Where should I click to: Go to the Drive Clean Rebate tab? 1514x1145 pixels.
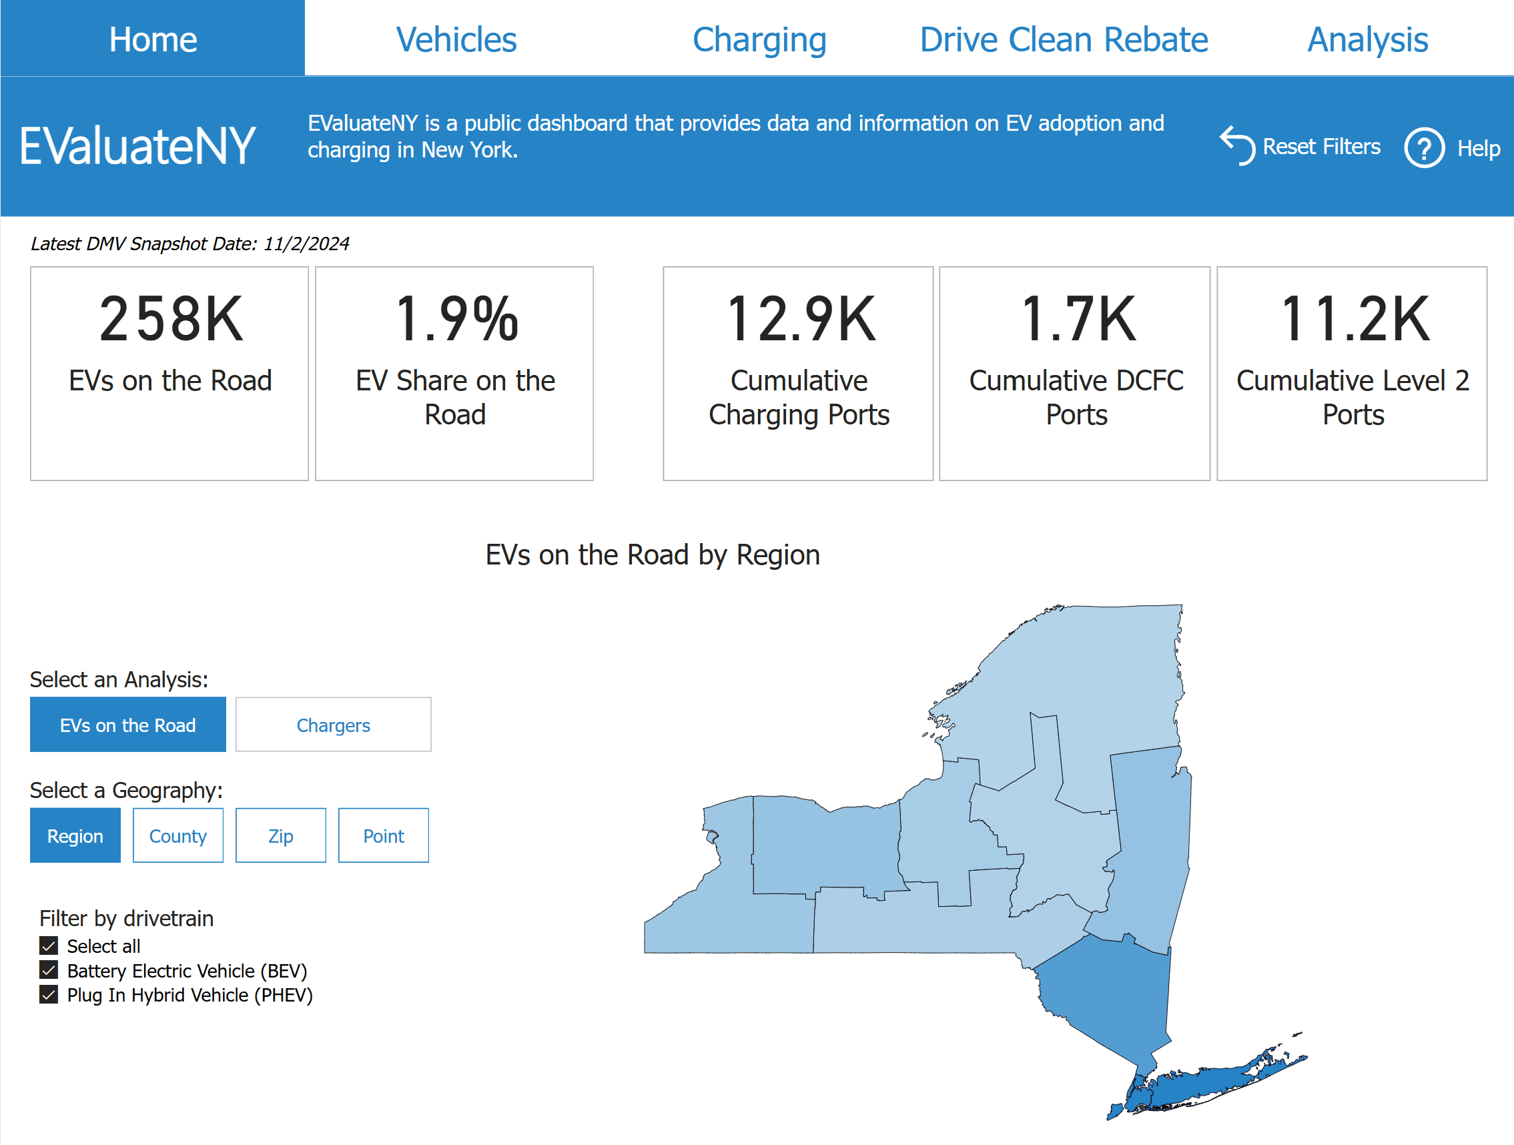pyautogui.click(x=1064, y=39)
